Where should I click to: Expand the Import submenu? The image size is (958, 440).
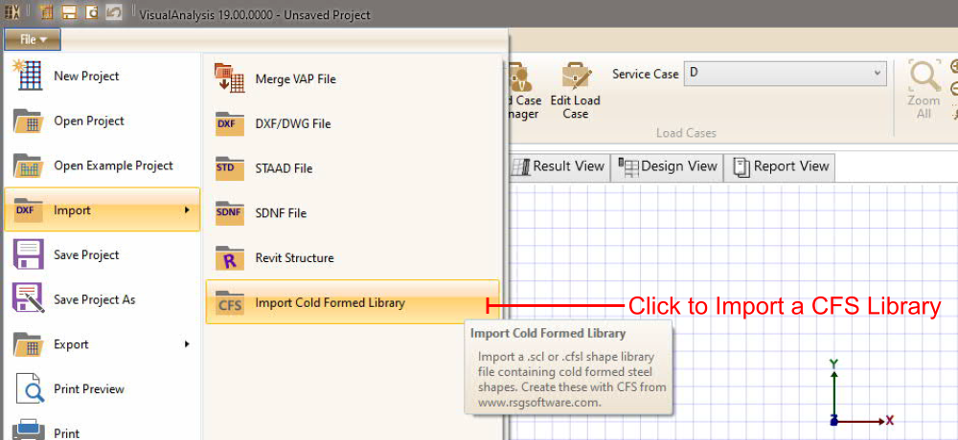click(103, 209)
